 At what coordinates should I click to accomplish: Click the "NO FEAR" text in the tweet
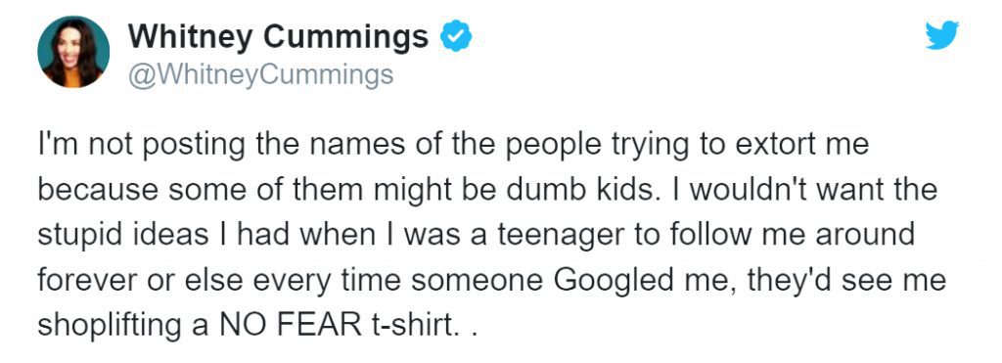(x=291, y=327)
